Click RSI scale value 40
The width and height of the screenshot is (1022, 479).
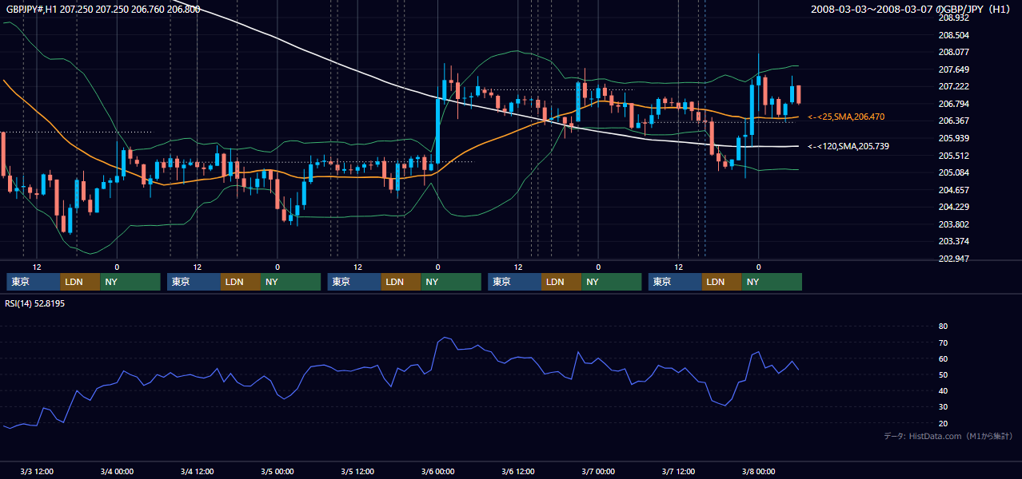click(943, 390)
